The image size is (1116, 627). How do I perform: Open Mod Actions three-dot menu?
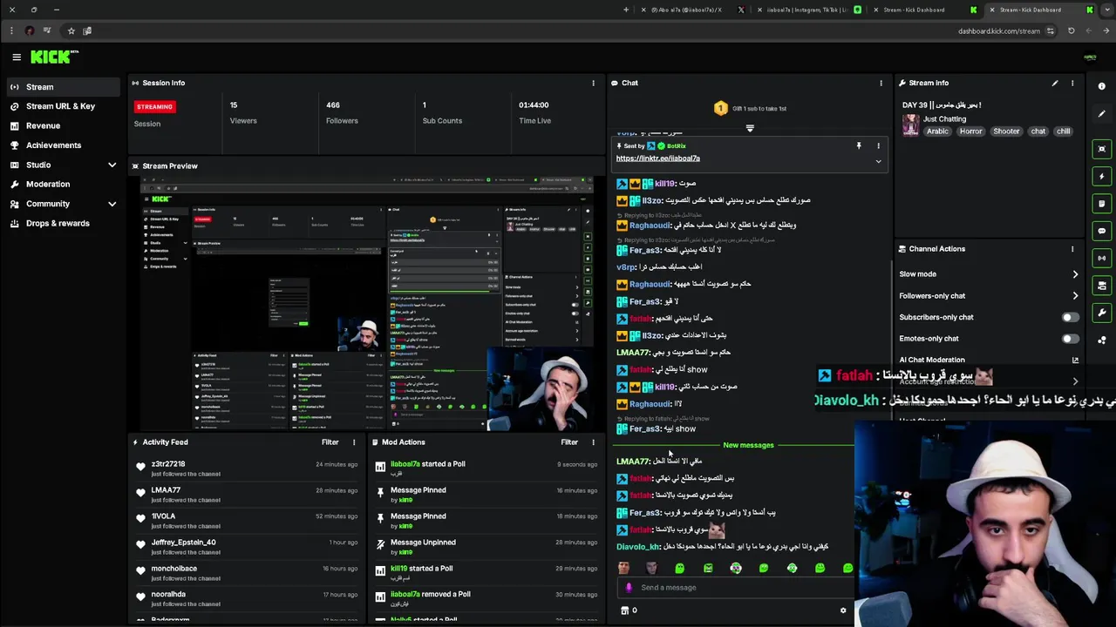click(593, 442)
